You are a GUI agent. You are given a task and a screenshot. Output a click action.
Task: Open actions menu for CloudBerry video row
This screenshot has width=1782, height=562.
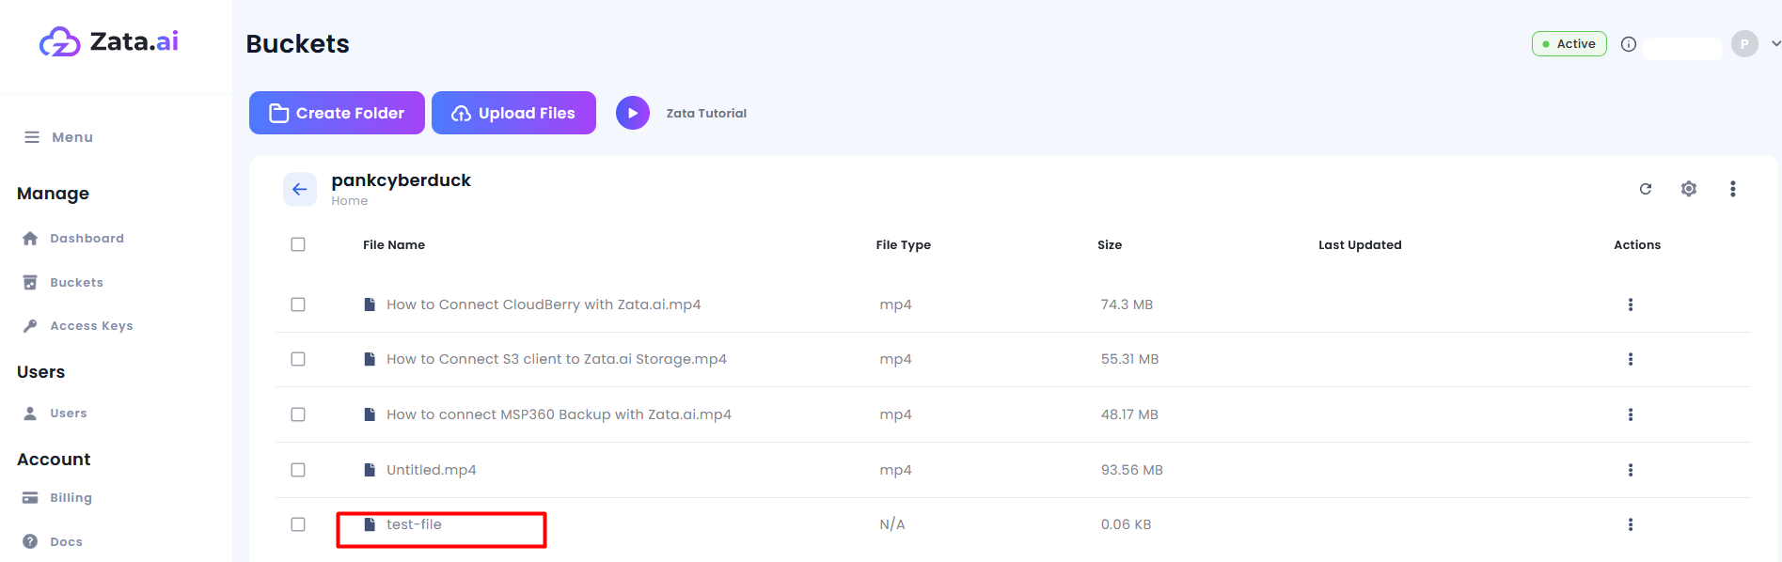pyautogui.click(x=1630, y=304)
